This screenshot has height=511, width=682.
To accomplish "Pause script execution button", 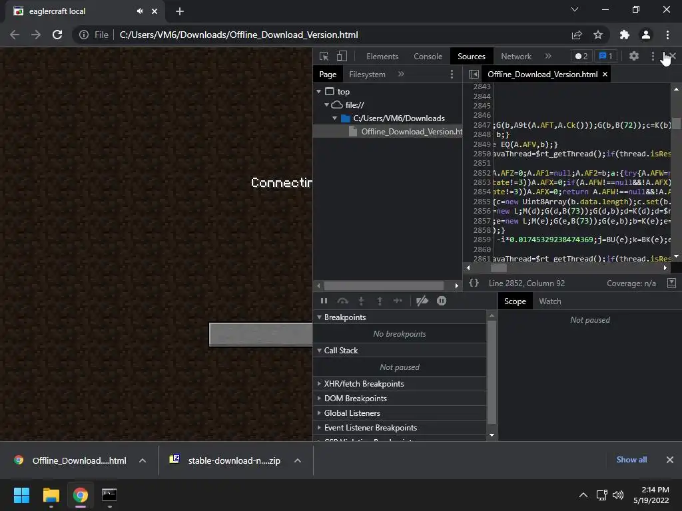I will point(324,301).
